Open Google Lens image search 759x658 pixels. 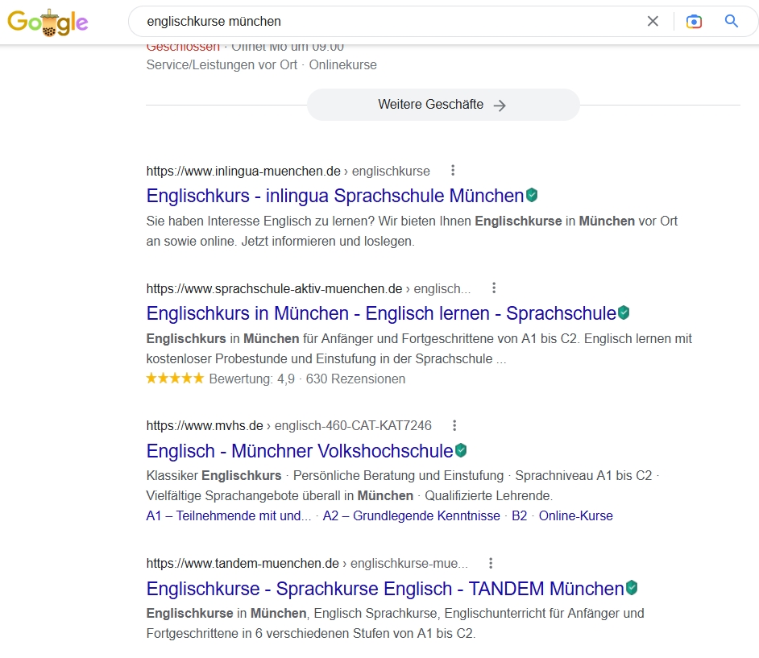click(694, 22)
